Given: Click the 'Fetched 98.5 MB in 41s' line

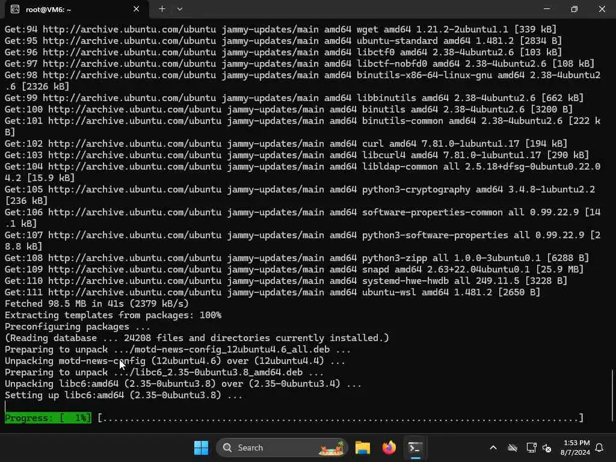Looking at the screenshot, I should (97, 304).
